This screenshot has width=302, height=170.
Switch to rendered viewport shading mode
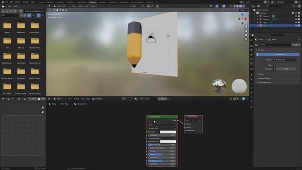coord(243,6)
